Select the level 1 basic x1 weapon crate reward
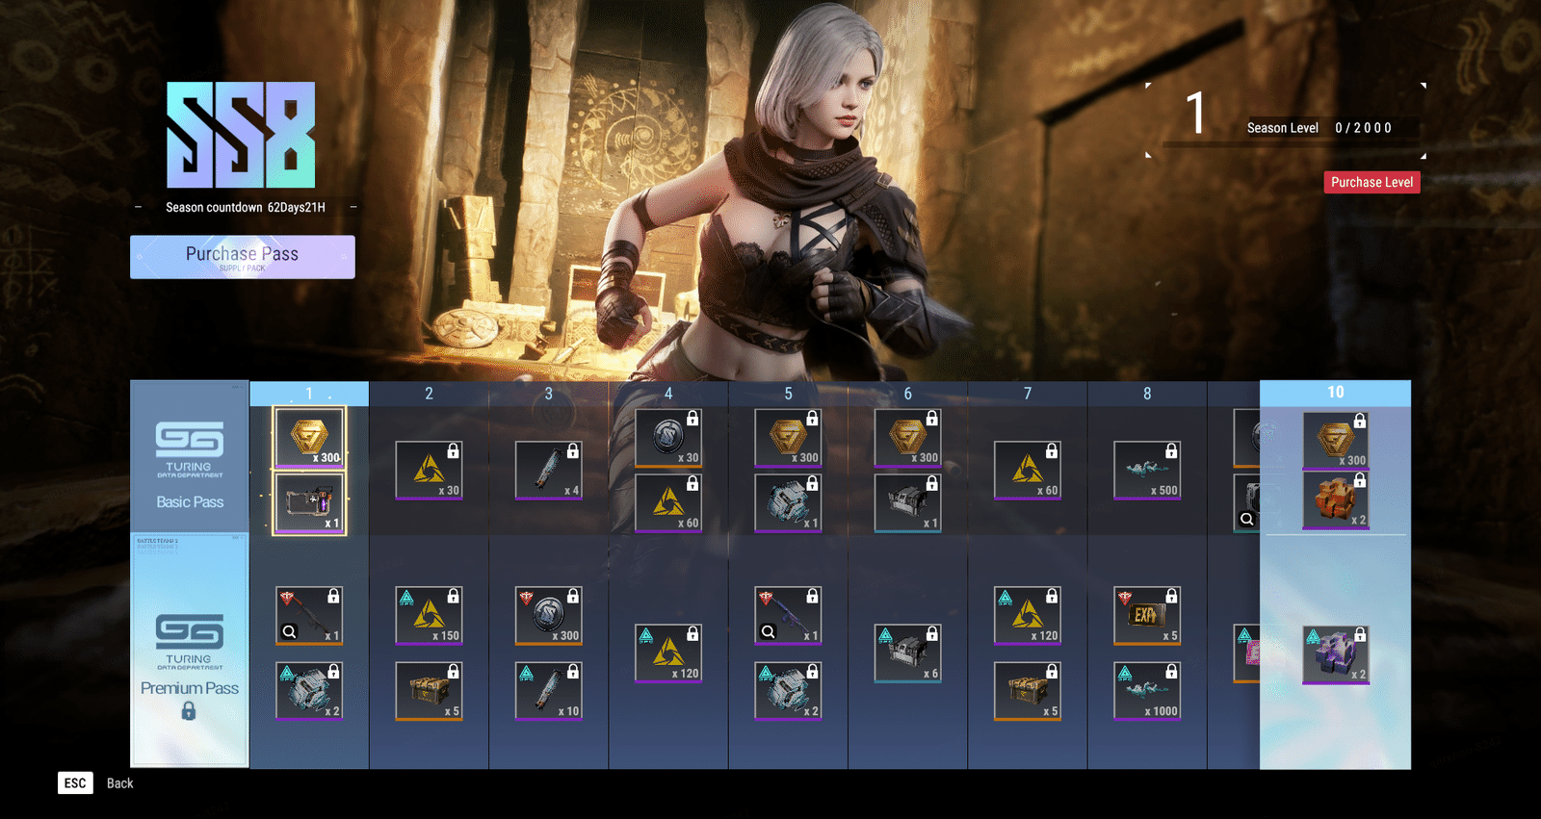This screenshot has height=819, width=1541. [x=309, y=502]
